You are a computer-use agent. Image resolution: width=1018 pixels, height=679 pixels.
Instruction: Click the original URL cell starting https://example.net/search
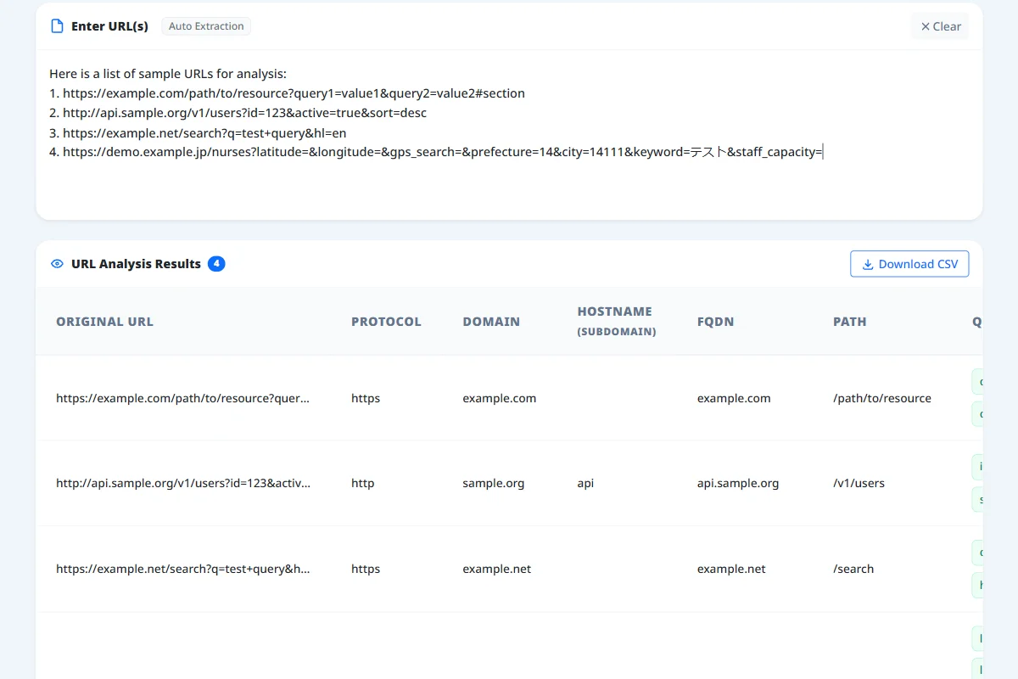tap(183, 569)
